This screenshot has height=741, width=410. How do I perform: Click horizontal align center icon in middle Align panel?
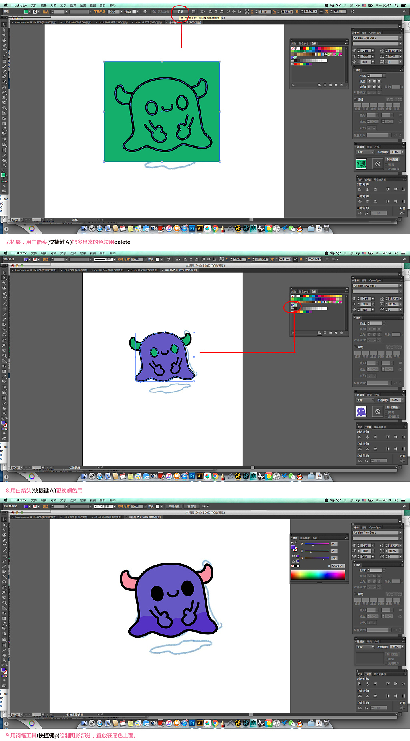point(367,437)
